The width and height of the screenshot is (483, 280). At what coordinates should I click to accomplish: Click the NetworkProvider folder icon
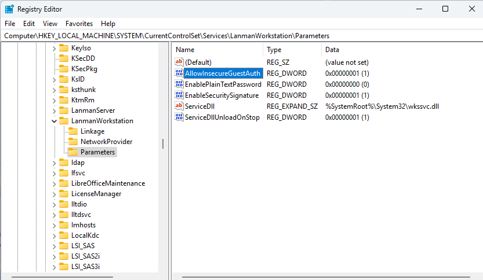[x=72, y=142]
